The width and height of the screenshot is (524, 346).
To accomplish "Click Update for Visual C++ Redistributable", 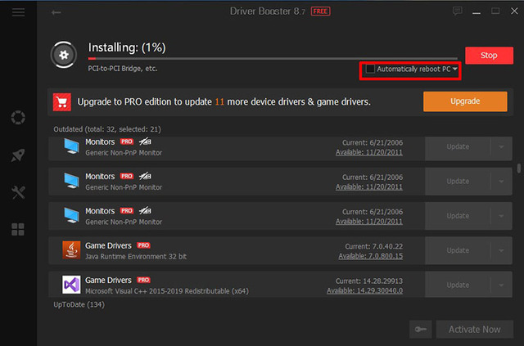I will [x=458, y=285].
